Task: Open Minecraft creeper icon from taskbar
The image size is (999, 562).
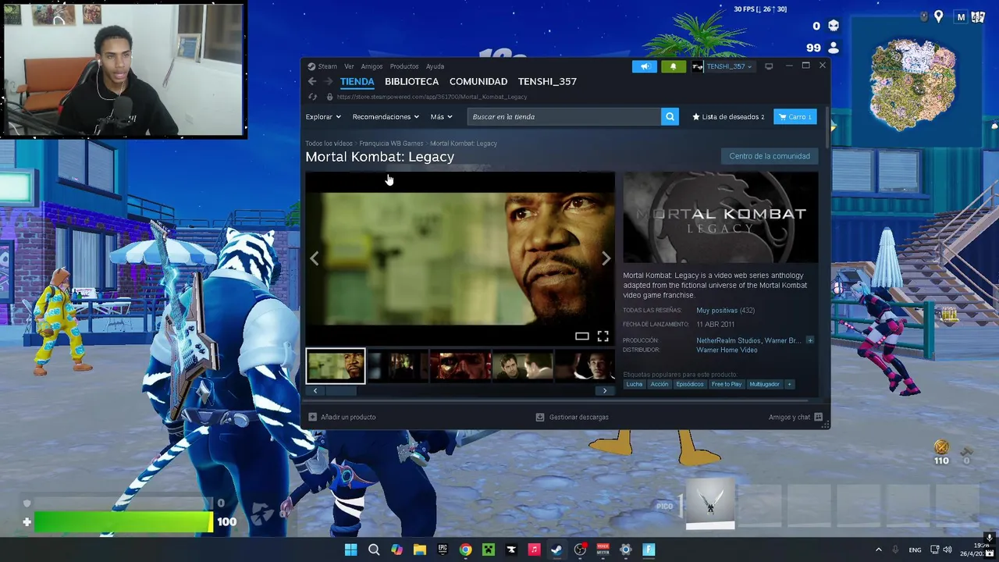Action: pyautogui.click(x=488, y=550)
